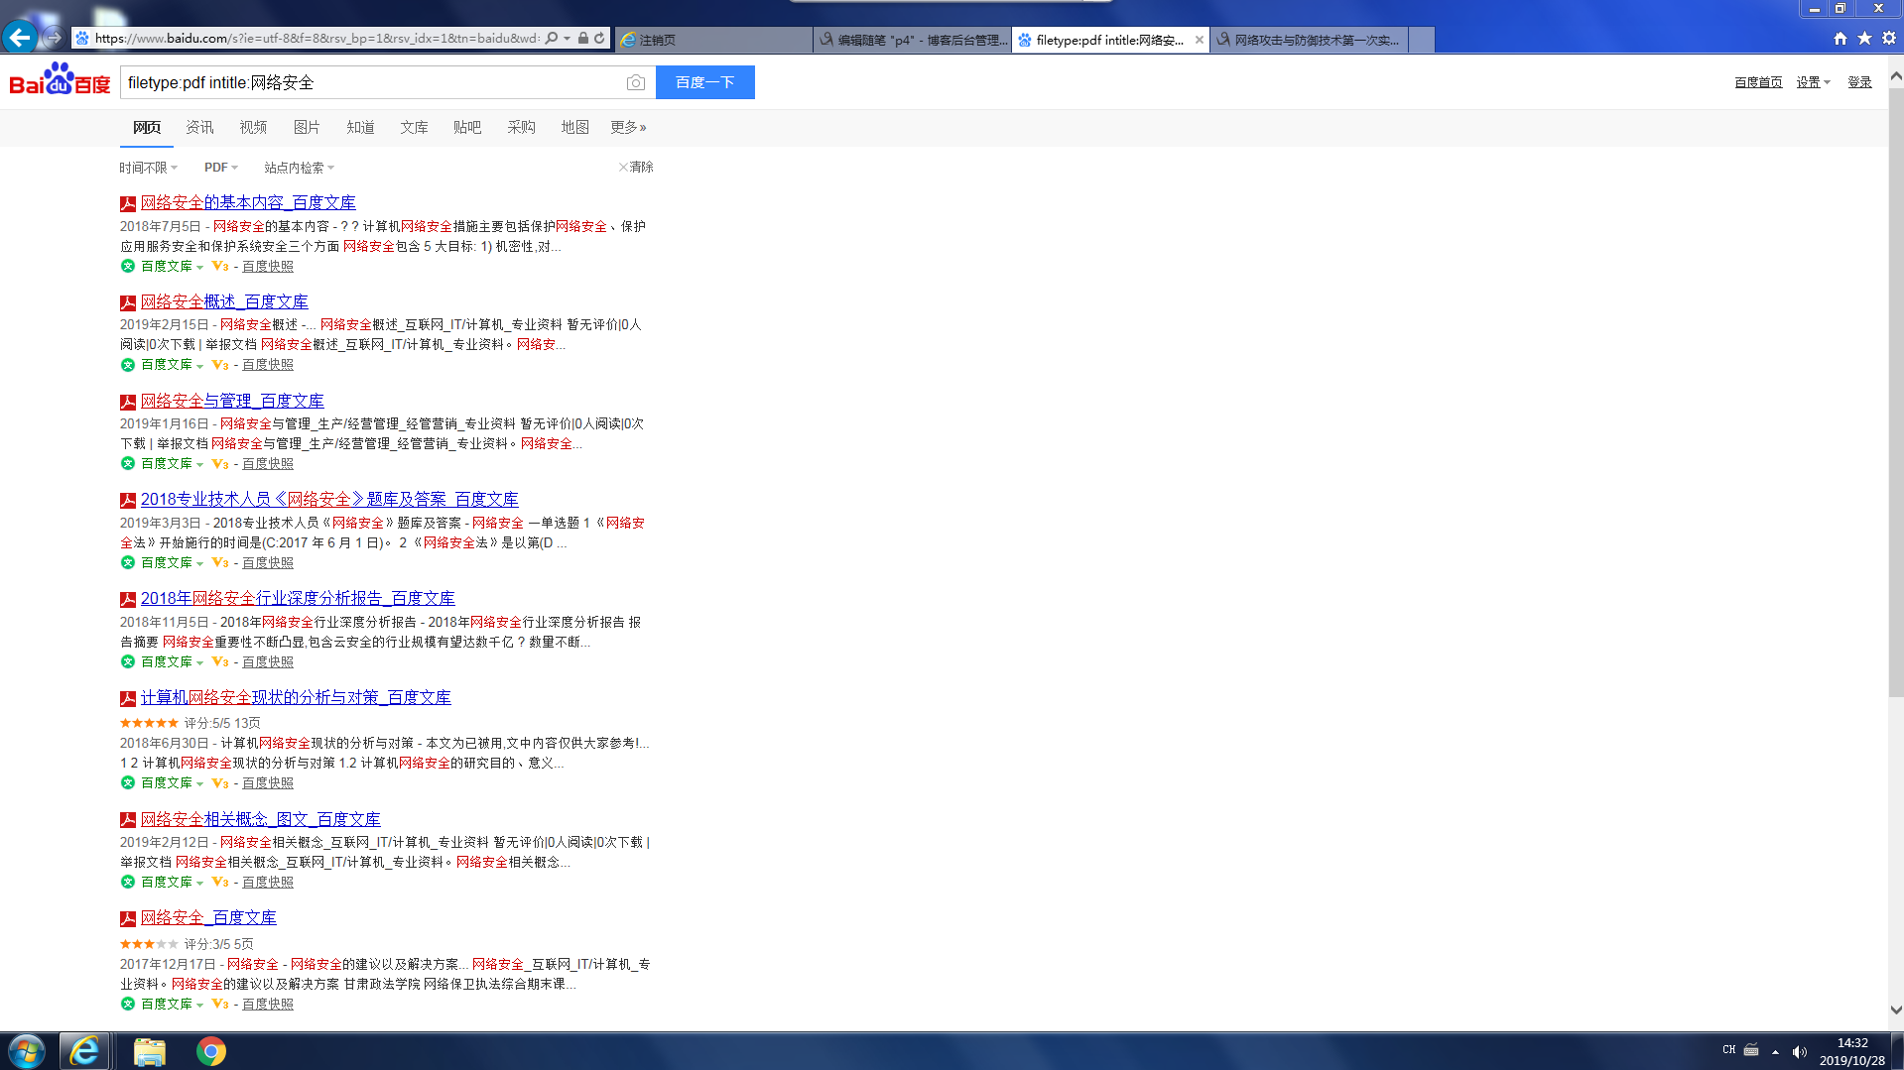This screenshot has width=1904, height=1070.
Task: Refresh the page with the reload icon
Action: point(599,39)
